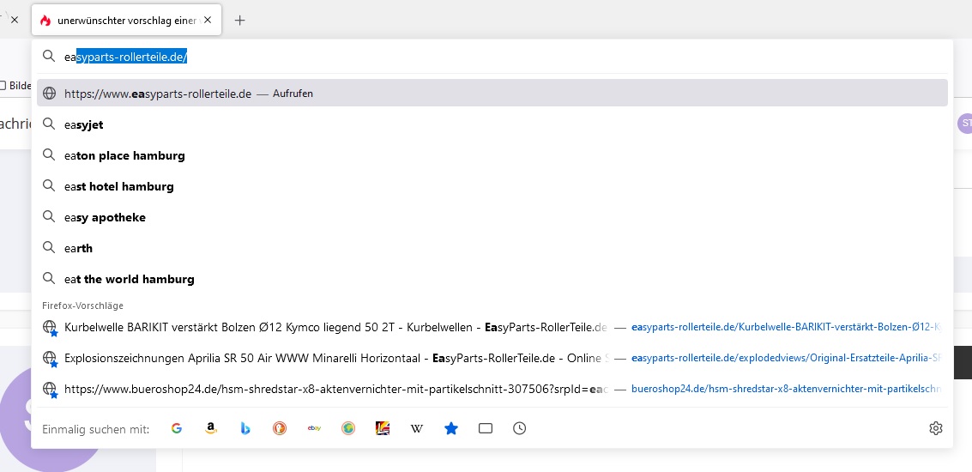Image resolution: width=972 pixels, height=472 pixels.
Task: Search once with Wikipedia
Action: click(417, 428)
